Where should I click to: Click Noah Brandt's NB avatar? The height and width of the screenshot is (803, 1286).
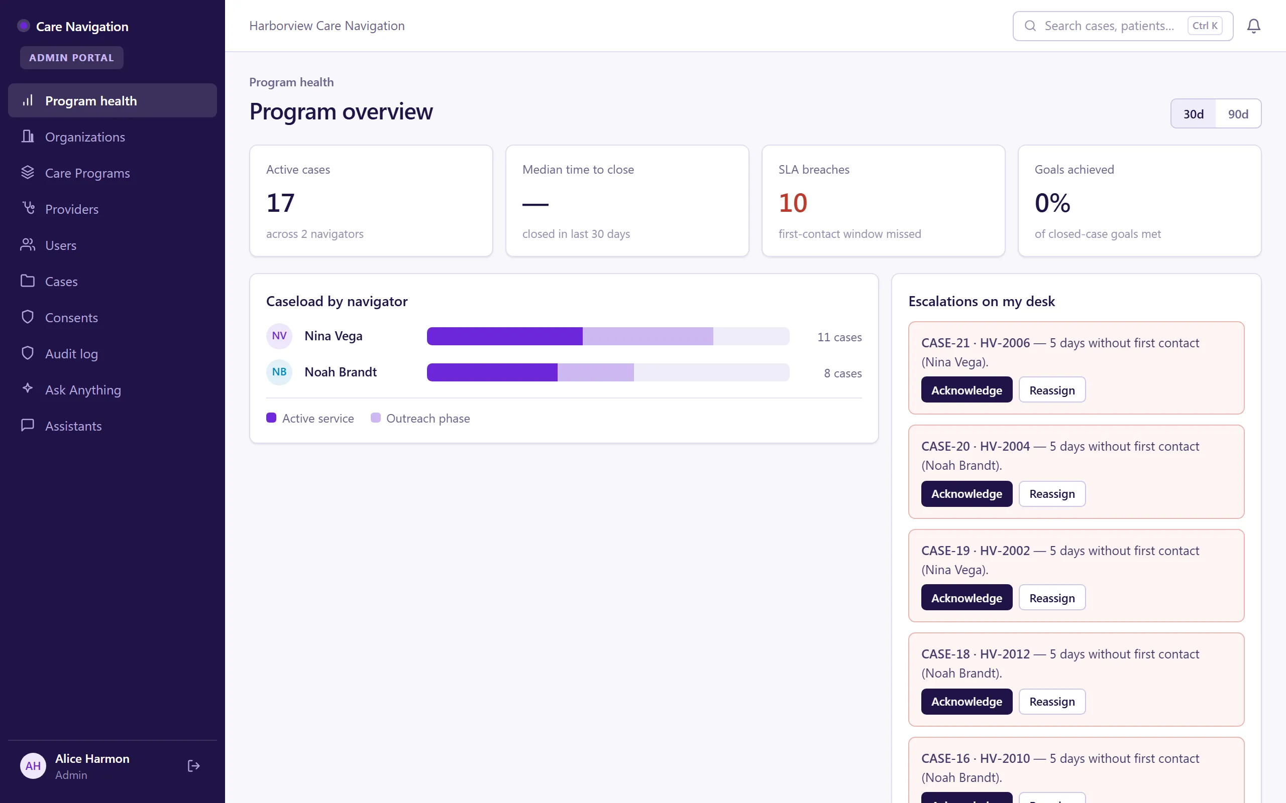(x=279, y=372)
